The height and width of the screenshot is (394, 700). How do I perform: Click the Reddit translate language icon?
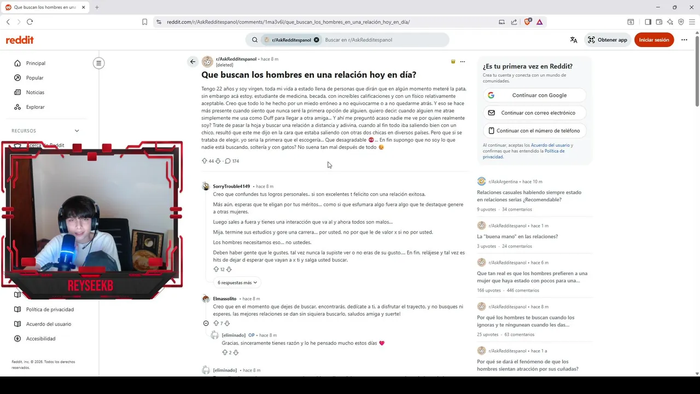pyautogui.click(x=574, y=40)
